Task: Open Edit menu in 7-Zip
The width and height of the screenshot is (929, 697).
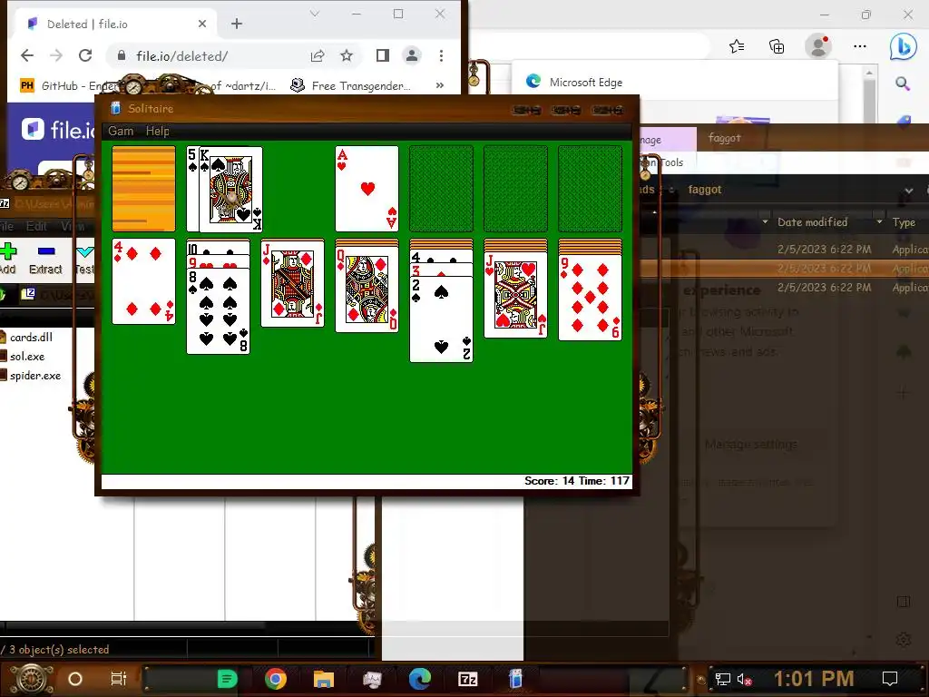Action: click(x=36, y=226)
